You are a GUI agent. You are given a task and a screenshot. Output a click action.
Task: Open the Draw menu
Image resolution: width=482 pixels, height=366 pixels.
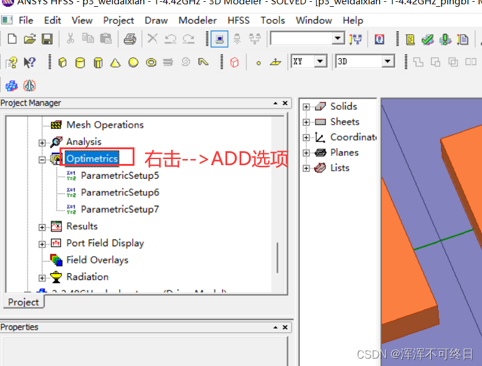(156, 20)
